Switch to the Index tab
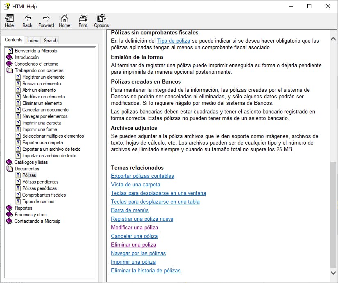The height and width of the screenshot is (283, 338). click(32, 41)
